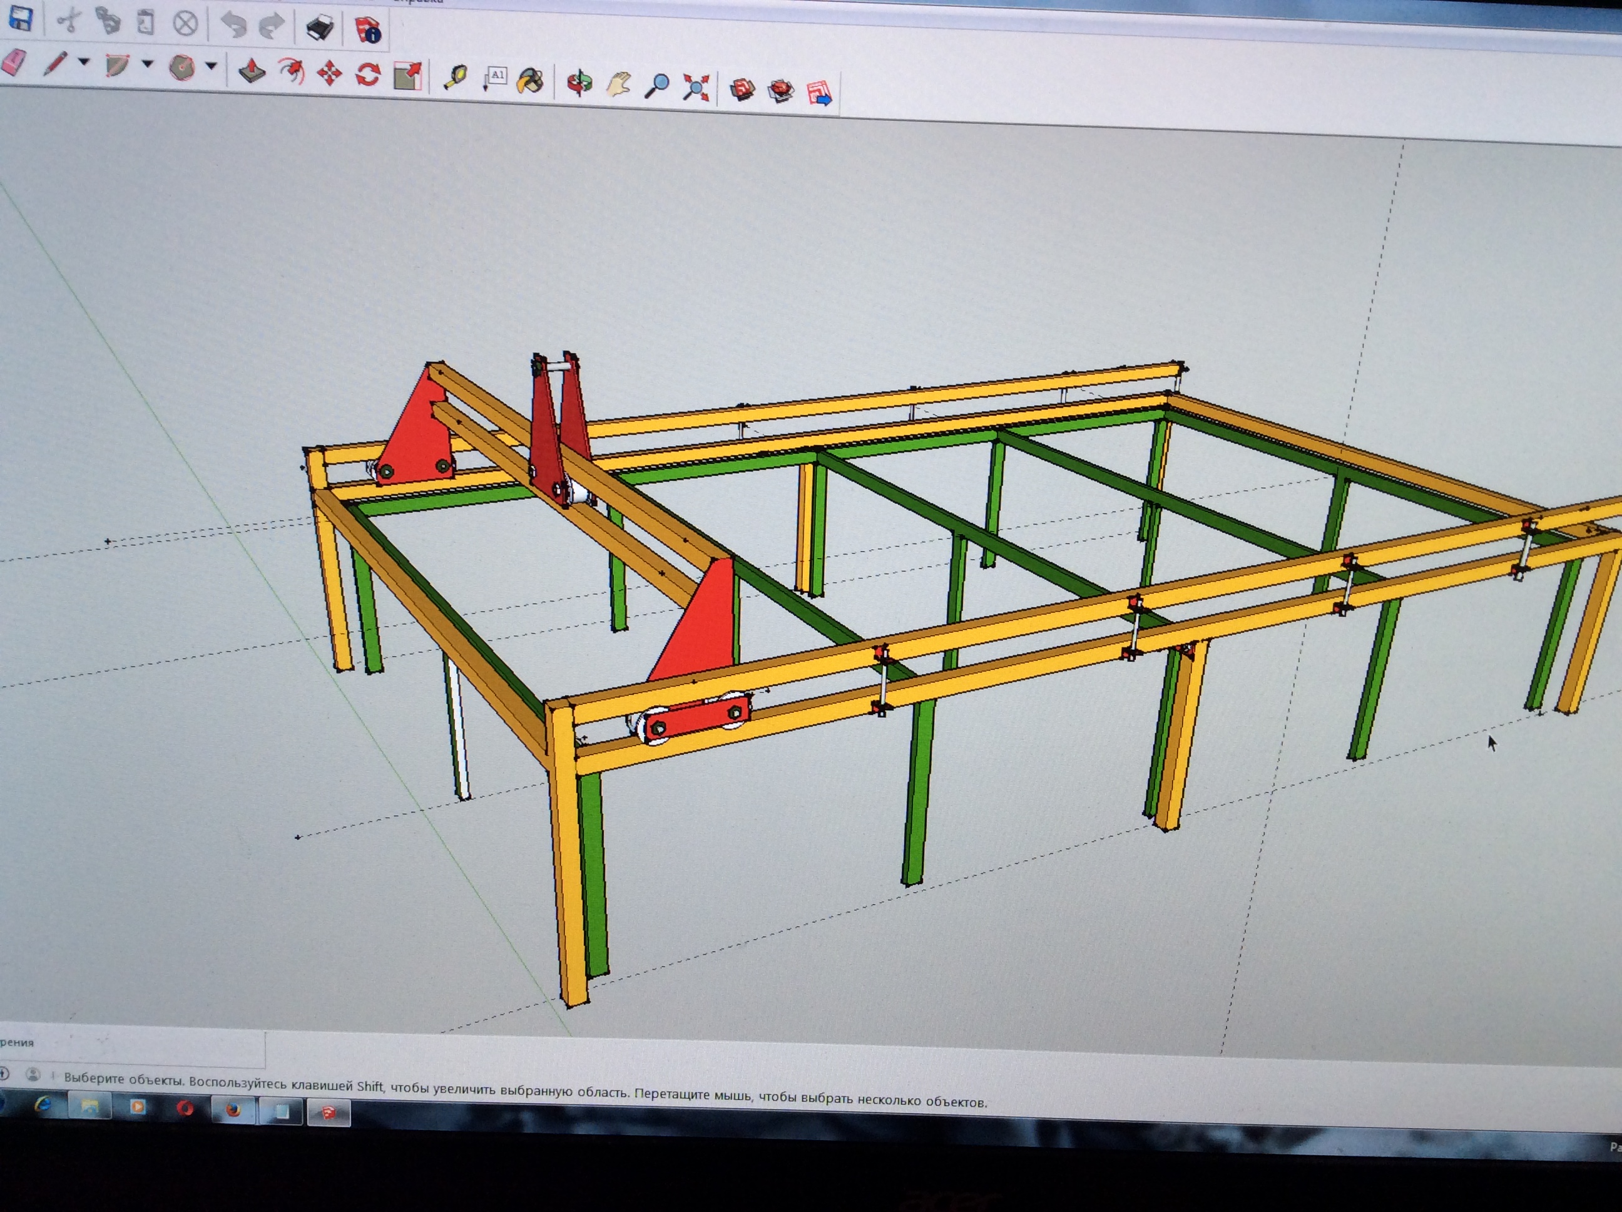Select the Pan hand tool
The height and width of the screenshot is (1212, 1622).
(x=618, y=85)
